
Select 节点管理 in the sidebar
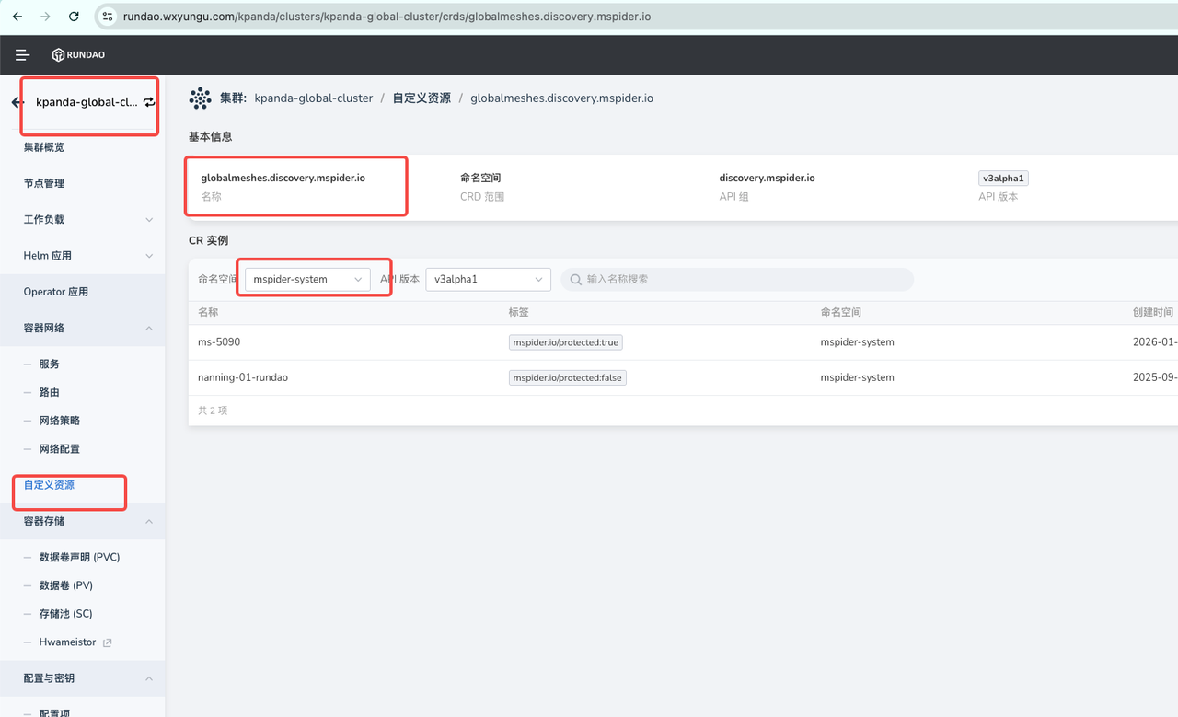pos(44,183)
